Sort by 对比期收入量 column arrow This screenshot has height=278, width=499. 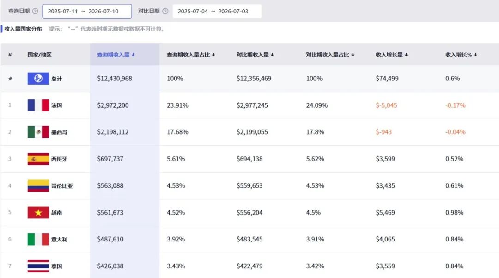click(272, 55)
